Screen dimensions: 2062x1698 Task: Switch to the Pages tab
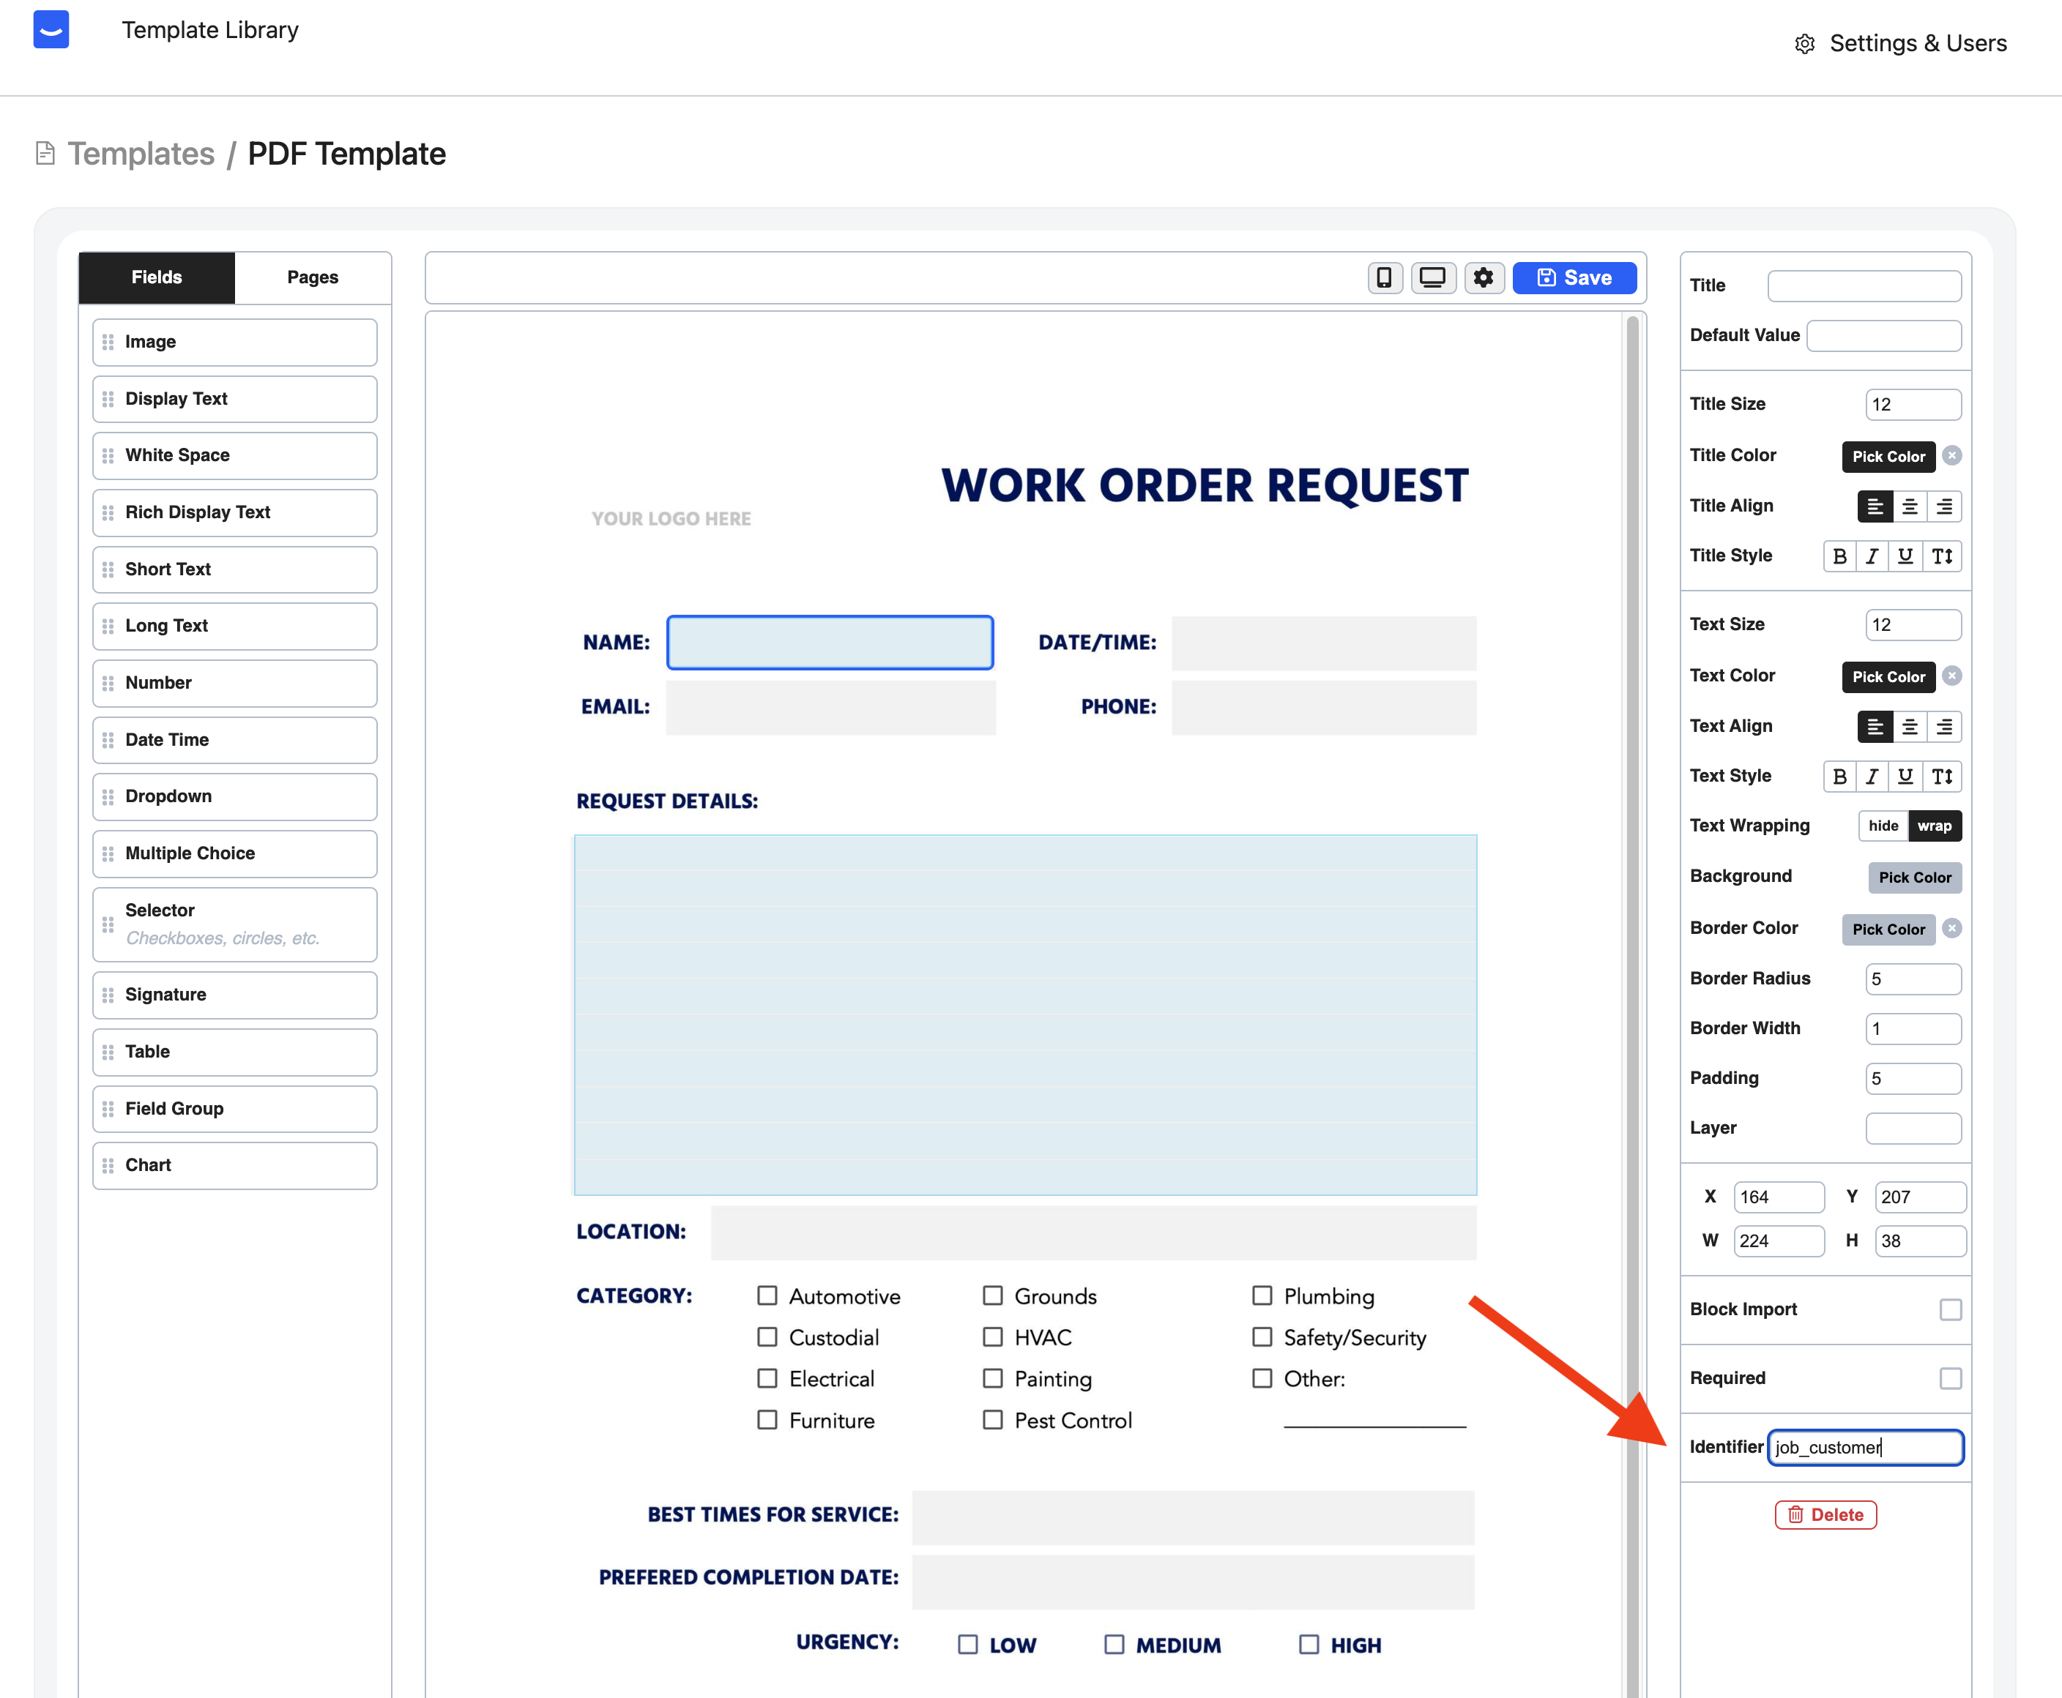pos(312,278)
